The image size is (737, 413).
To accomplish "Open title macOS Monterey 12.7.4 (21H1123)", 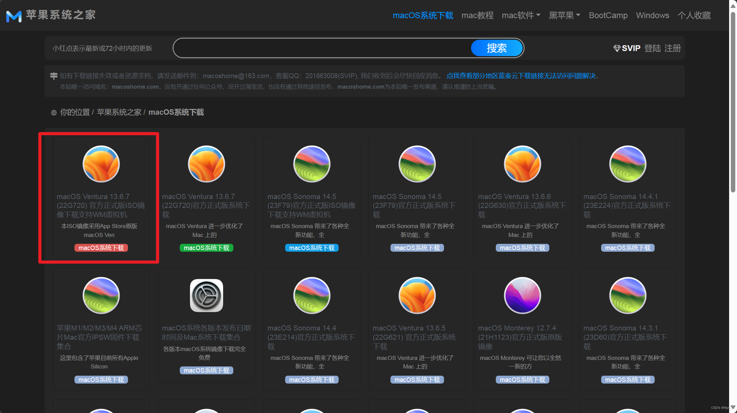I will (520, 337).
